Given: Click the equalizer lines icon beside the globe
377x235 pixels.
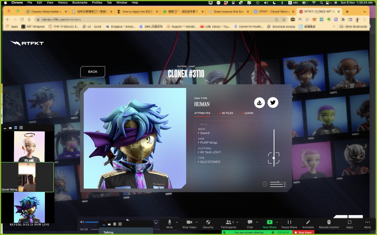Looking at the screenshot, I should [x=278, y=184].
